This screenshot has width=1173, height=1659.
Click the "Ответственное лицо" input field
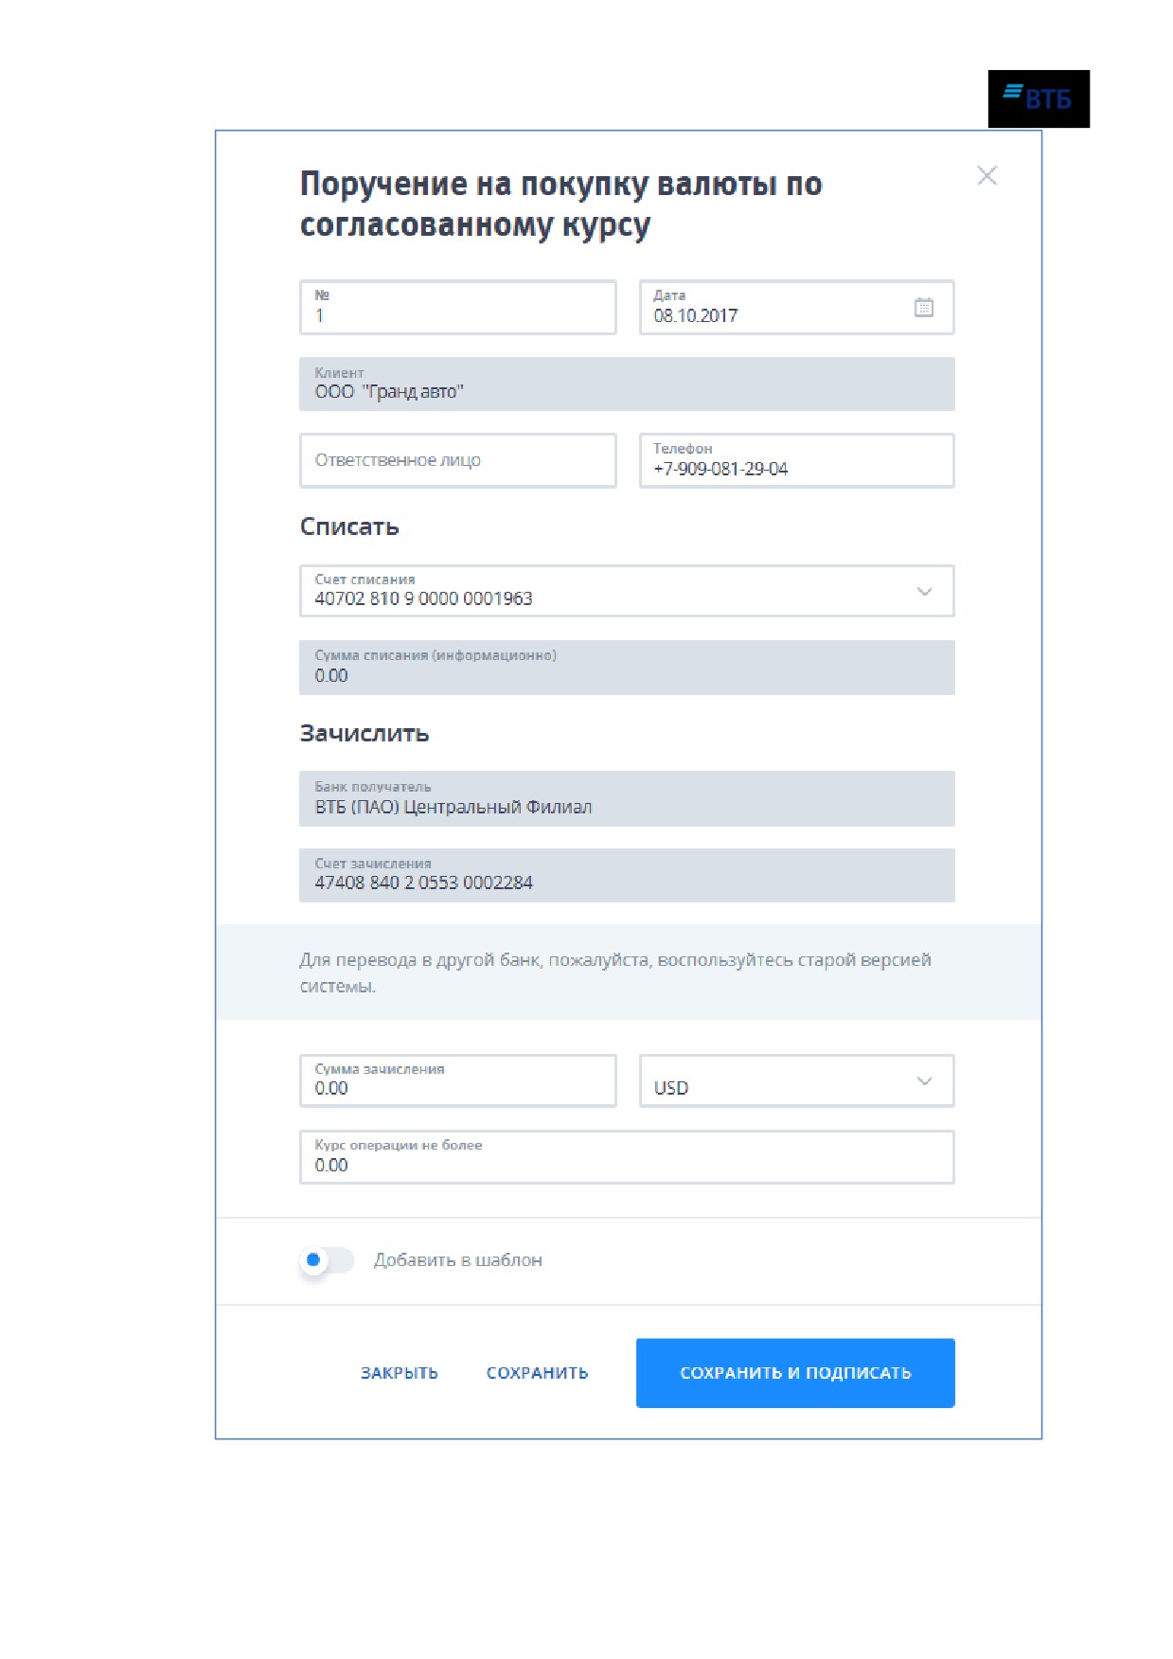457,460
